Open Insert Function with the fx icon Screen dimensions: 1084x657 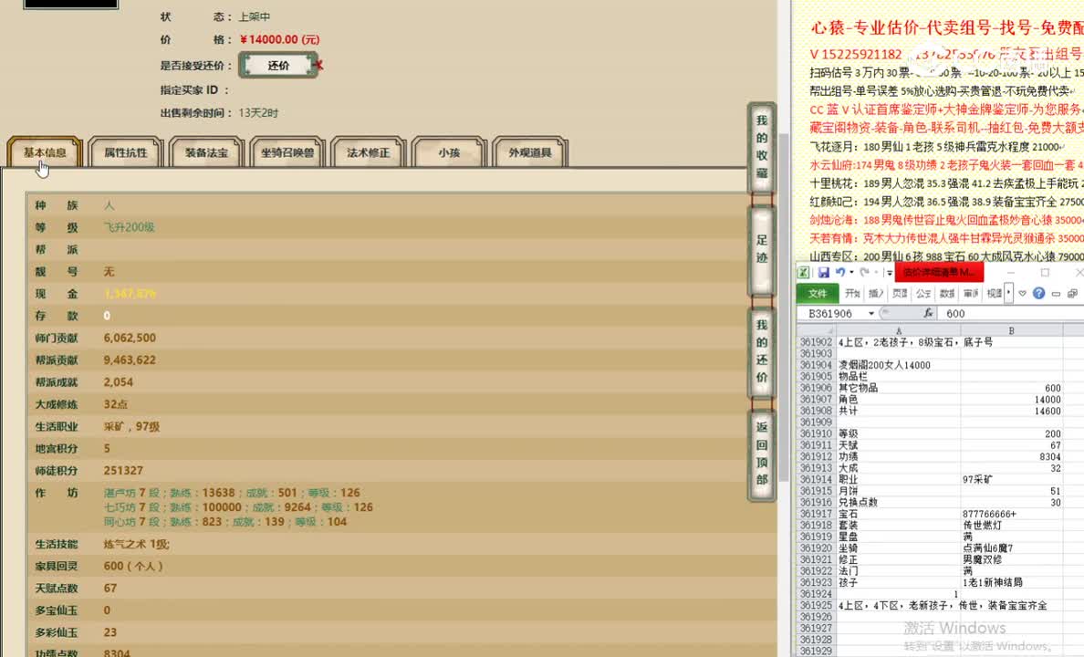[930, 313]
